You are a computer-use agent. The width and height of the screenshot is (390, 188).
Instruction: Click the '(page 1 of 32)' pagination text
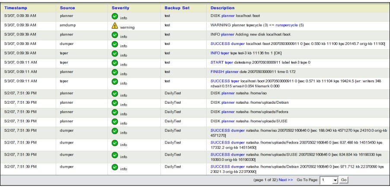[x=265, y=180]
